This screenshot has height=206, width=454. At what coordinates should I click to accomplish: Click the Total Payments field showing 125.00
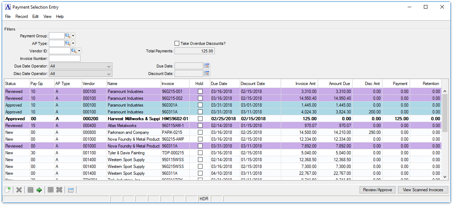point(195,51)
